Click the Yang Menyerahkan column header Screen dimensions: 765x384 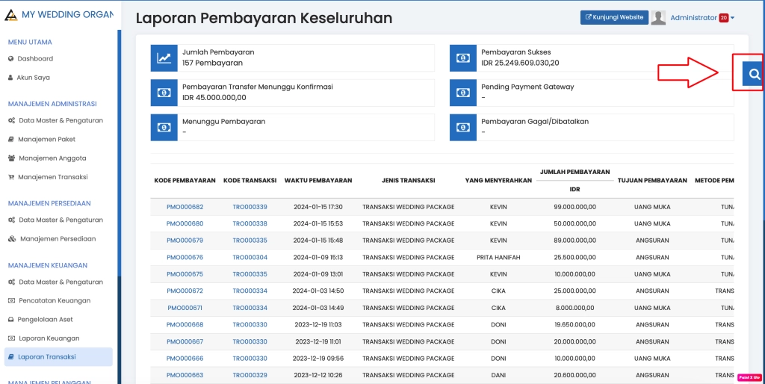498,181
